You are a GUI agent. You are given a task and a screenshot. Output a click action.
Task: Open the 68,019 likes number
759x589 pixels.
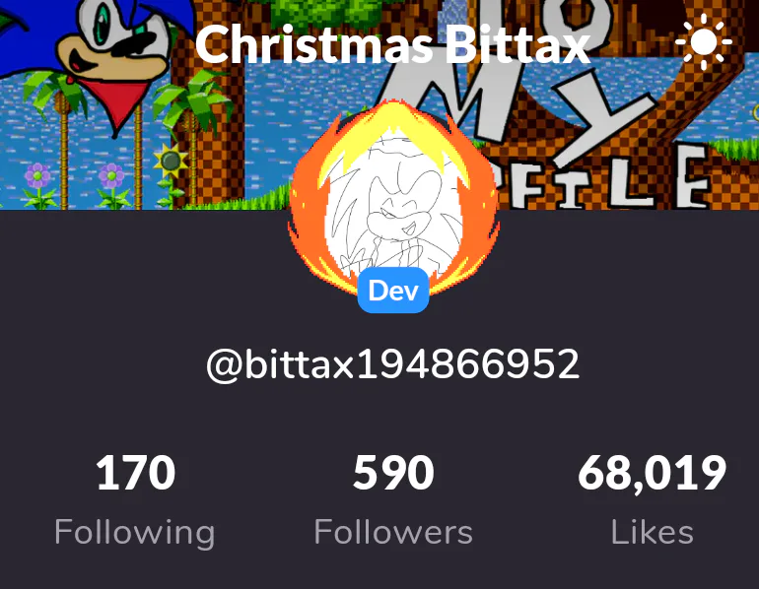pos(652,473)
